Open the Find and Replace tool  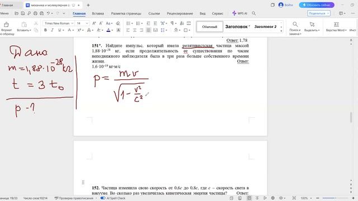(x=295, y=28)
